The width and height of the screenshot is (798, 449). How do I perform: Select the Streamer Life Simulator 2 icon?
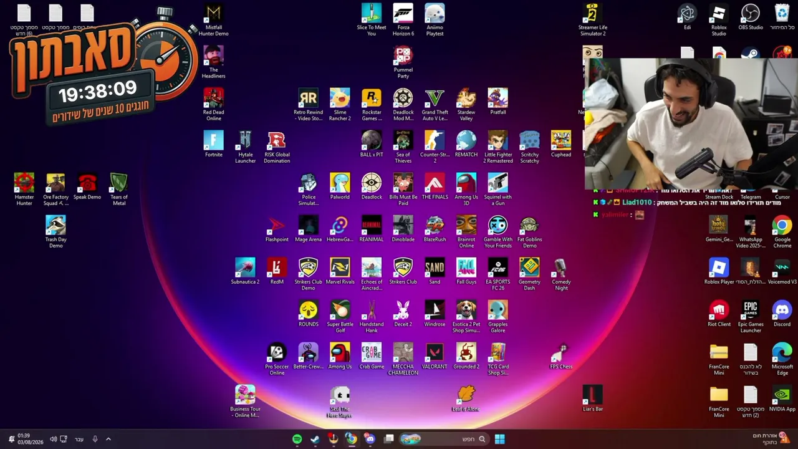(x=593, y=20)
